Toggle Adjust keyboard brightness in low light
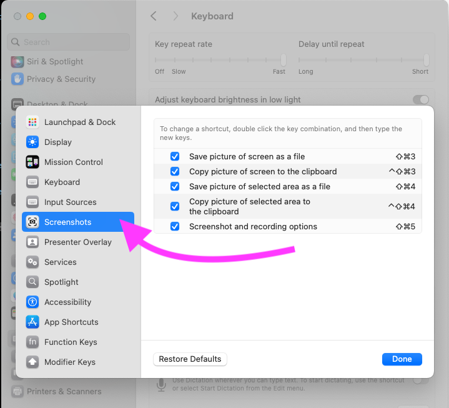This screenshot has width=449, height=408. click(420, 100)
